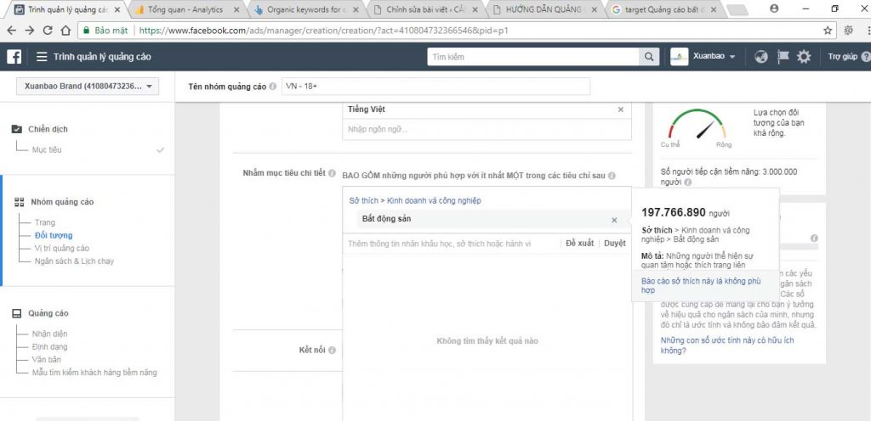Click the Đề xuất suggestions button
Image resolution: width=871 pixels, height=421 pixels.
coord(579,244)
